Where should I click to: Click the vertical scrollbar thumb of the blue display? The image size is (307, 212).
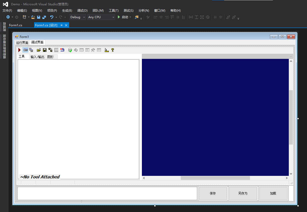291,117
